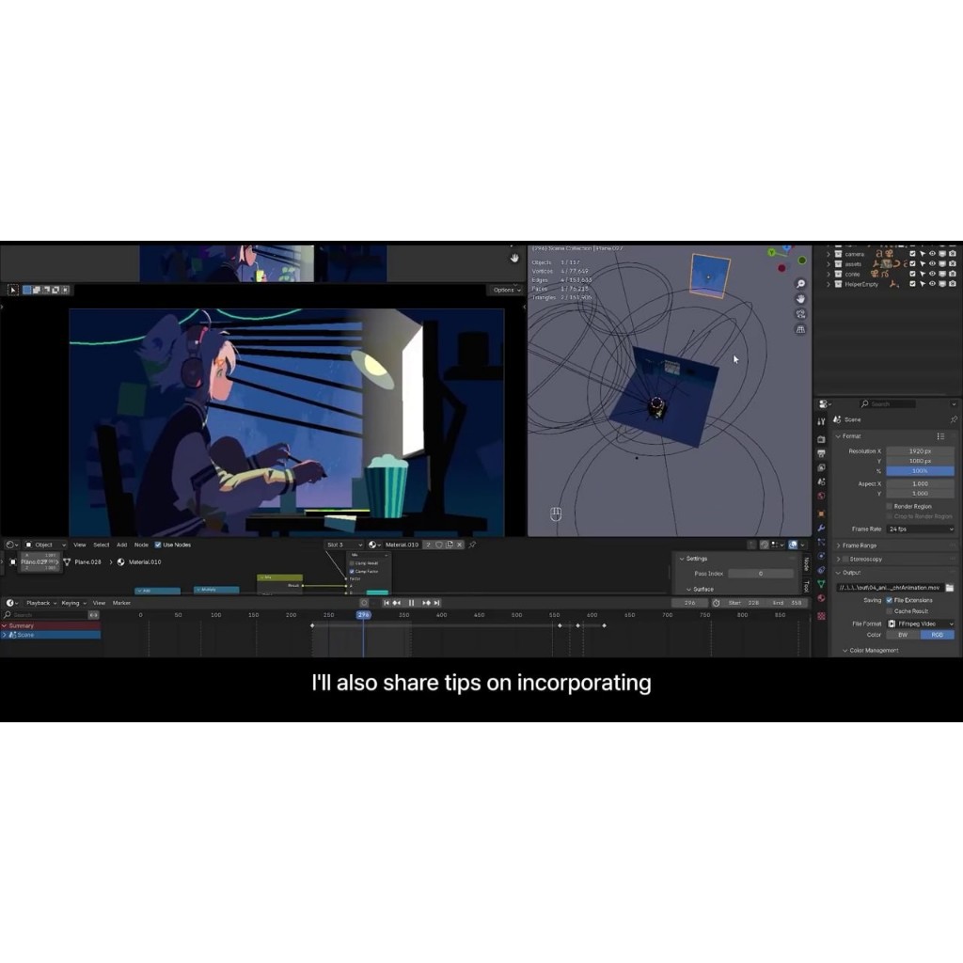Open the World properties tab
This screenshot has height=963, width=963.
[822, 496]
